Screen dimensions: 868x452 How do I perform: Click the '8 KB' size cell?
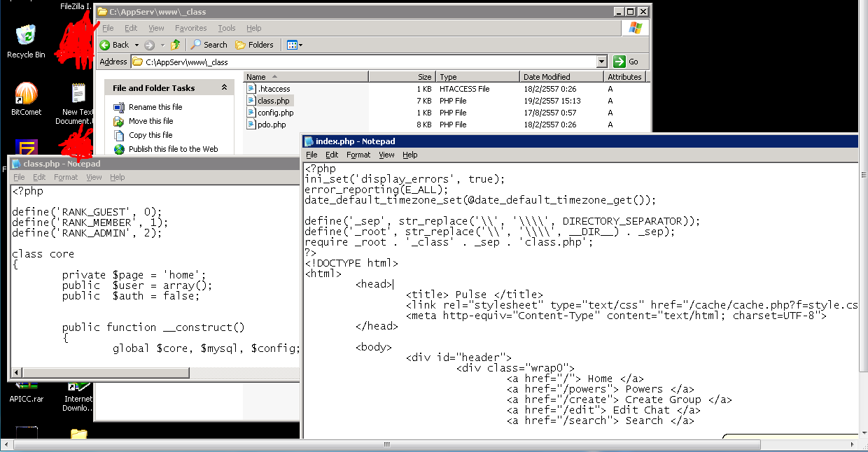[424, 125]
